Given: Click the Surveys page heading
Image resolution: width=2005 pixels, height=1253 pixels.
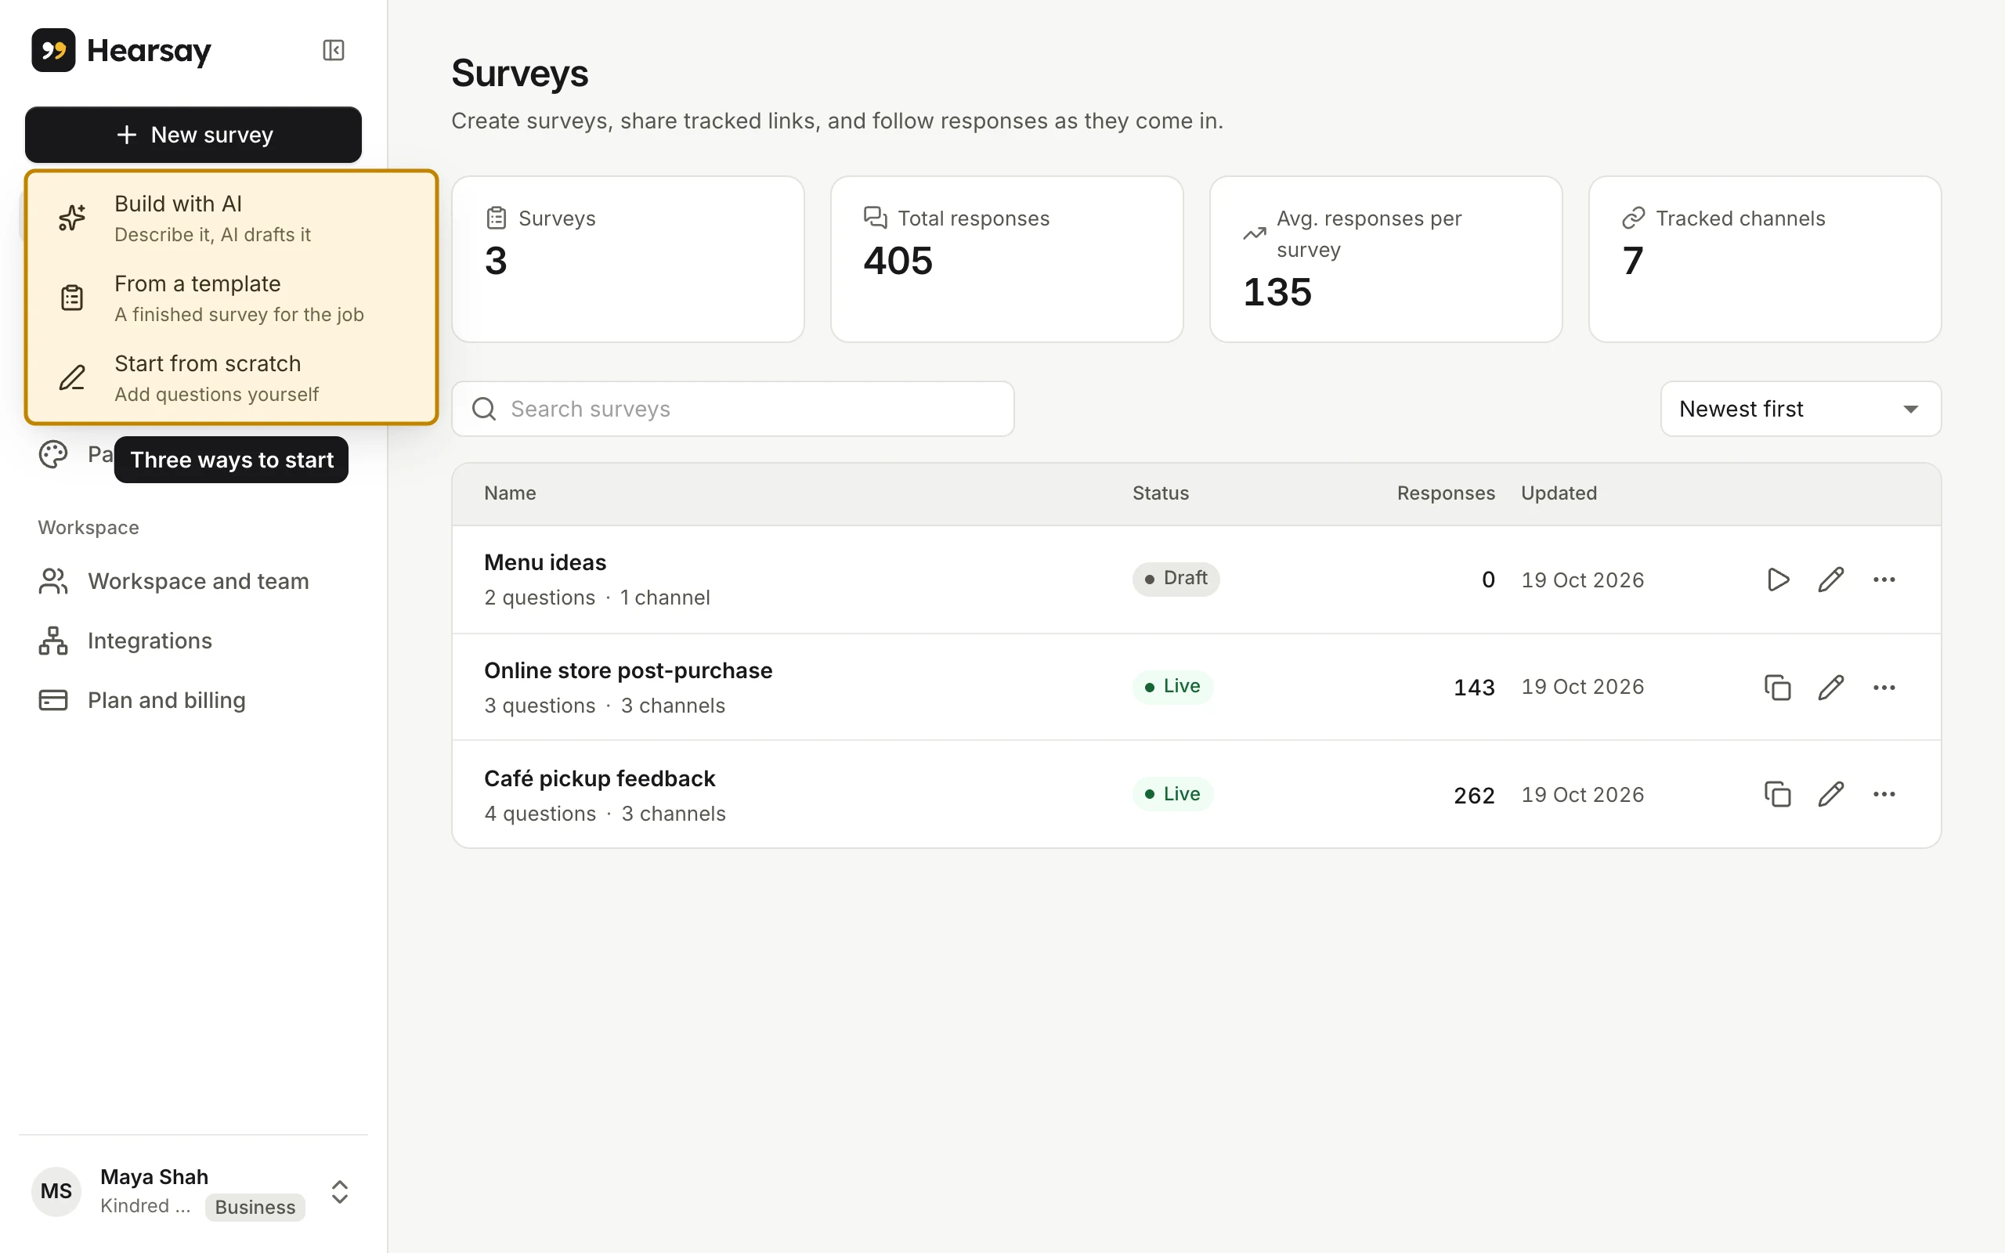Looking at the screenshot, I should tap(519, 73).
